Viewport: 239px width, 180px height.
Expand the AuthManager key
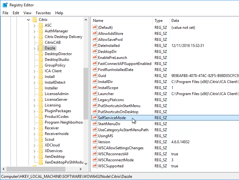[x=35, y=31]
